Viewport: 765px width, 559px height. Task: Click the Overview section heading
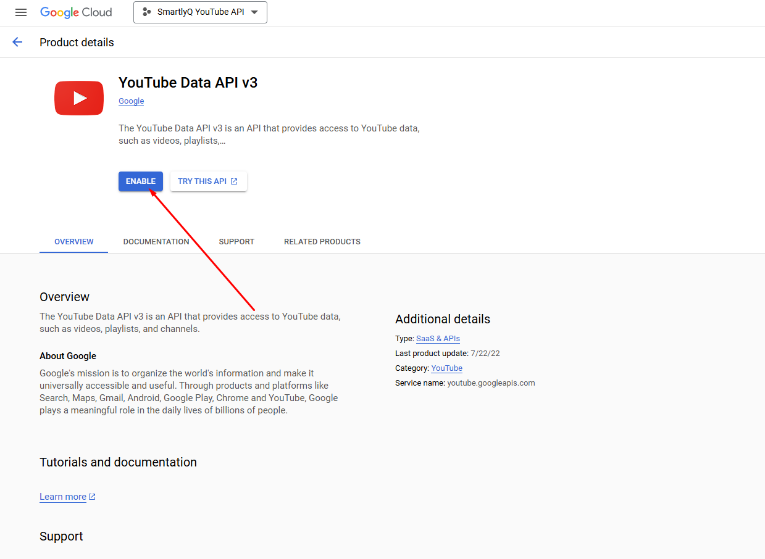point(64,297)
